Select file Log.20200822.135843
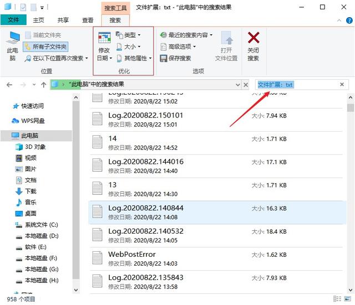The height and width of the screenshot is (305, 355). [x=217, y=282]
